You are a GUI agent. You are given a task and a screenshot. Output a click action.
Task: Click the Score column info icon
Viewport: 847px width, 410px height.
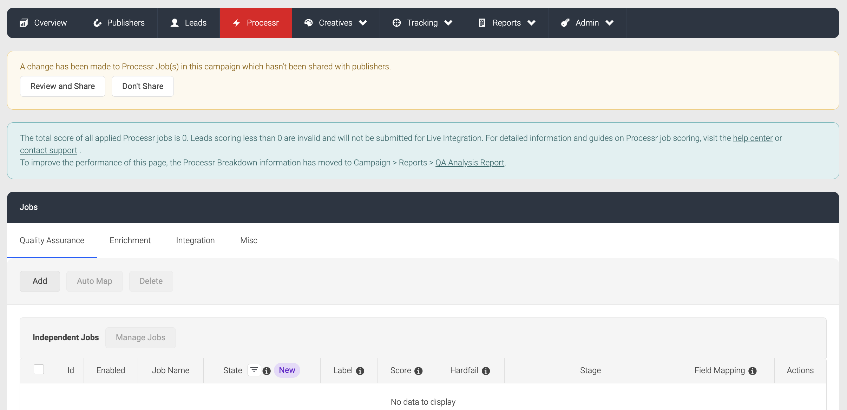[x=418, y=371]
